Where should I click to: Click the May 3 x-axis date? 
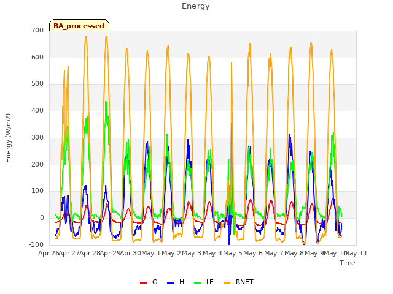tap(192, 253)
